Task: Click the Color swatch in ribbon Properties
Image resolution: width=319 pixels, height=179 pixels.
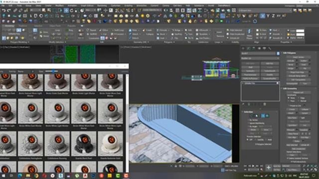Action: [300, 31]
